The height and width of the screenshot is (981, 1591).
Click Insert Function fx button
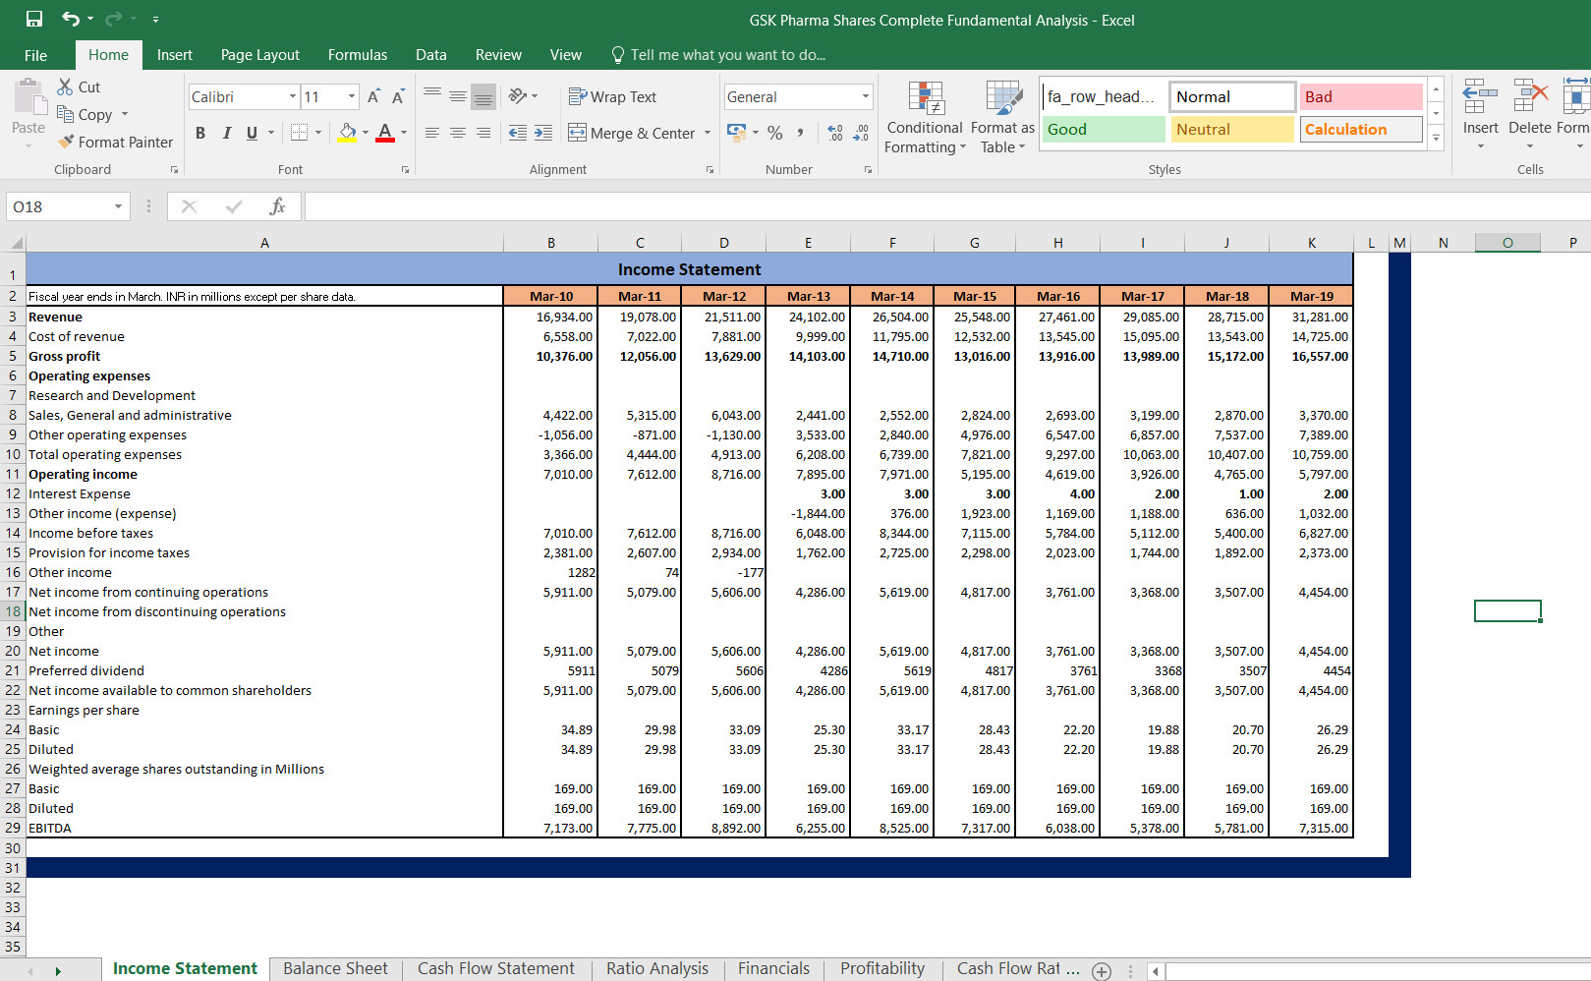coord(277,206)
